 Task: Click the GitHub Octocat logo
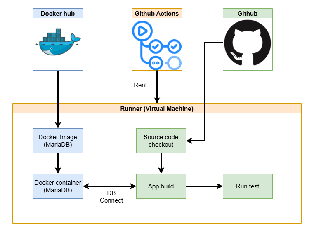pyautogui.click(x=248, y=43)
